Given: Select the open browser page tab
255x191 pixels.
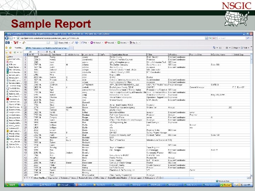Looking at the screenshot, I should pyautogui.click(x=47, y=48).
